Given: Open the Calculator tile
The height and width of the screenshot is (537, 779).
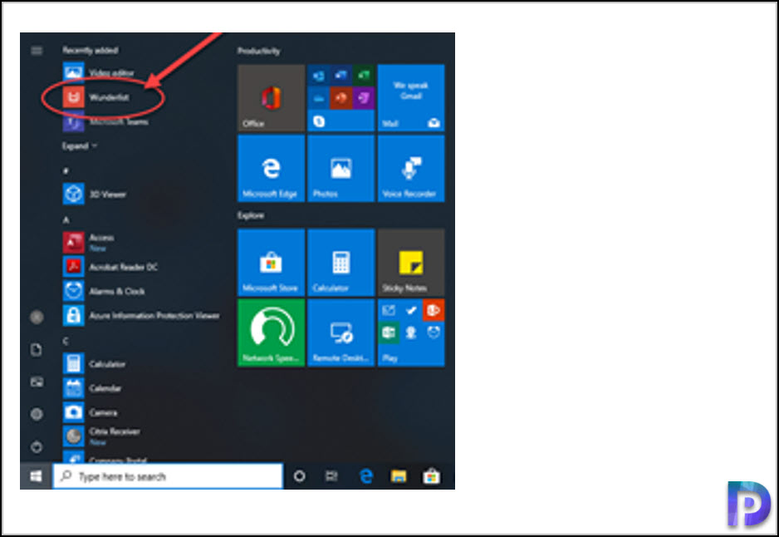Looking at the screenshot, I should tap(341, 263).
